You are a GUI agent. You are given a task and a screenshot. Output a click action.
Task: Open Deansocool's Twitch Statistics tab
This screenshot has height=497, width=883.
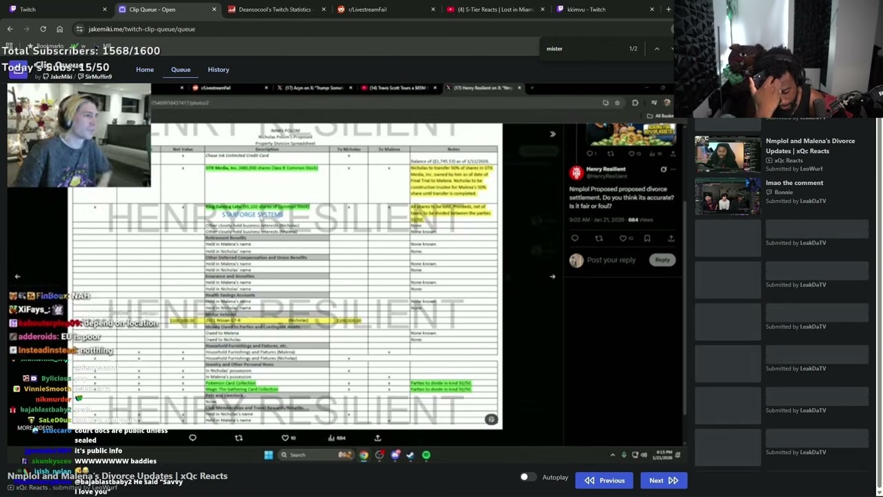click(276, 9)
